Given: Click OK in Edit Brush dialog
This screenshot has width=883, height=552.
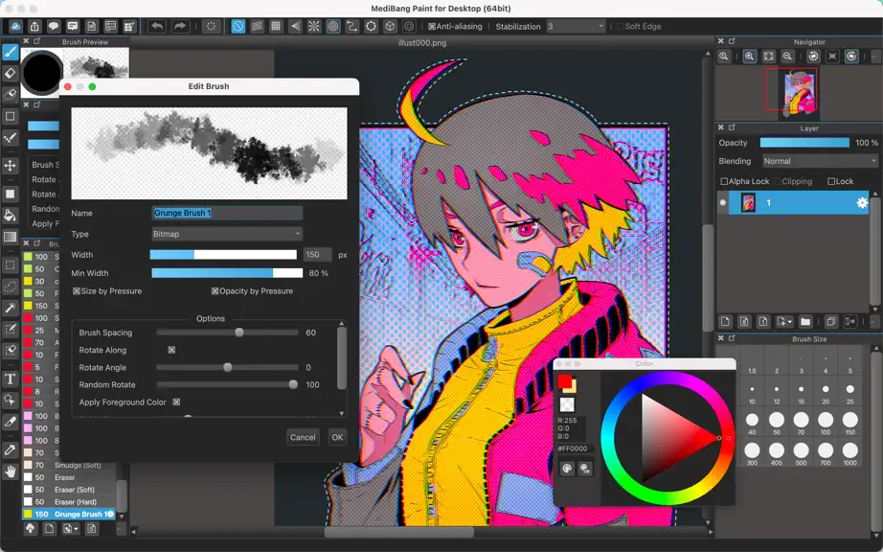Looking at the screenshot, I should tap(337, 437).
